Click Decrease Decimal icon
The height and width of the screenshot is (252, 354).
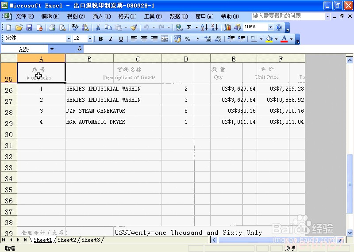pos(218,39)
